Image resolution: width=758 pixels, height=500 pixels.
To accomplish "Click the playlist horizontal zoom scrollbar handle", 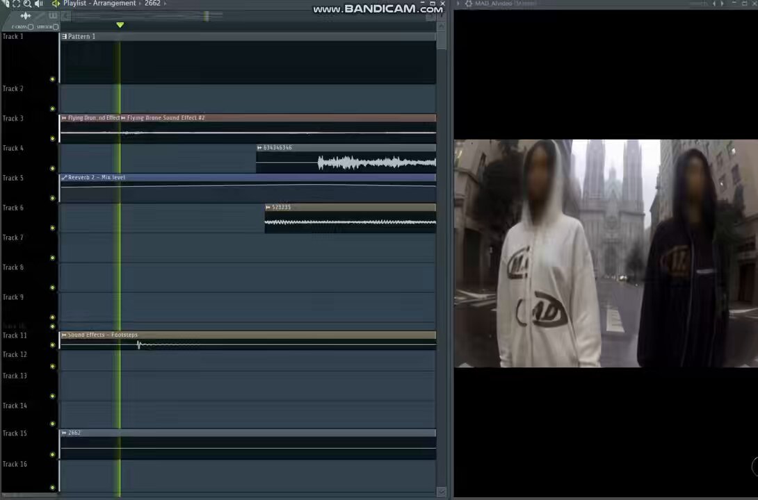I will click(x=206, y=16).
